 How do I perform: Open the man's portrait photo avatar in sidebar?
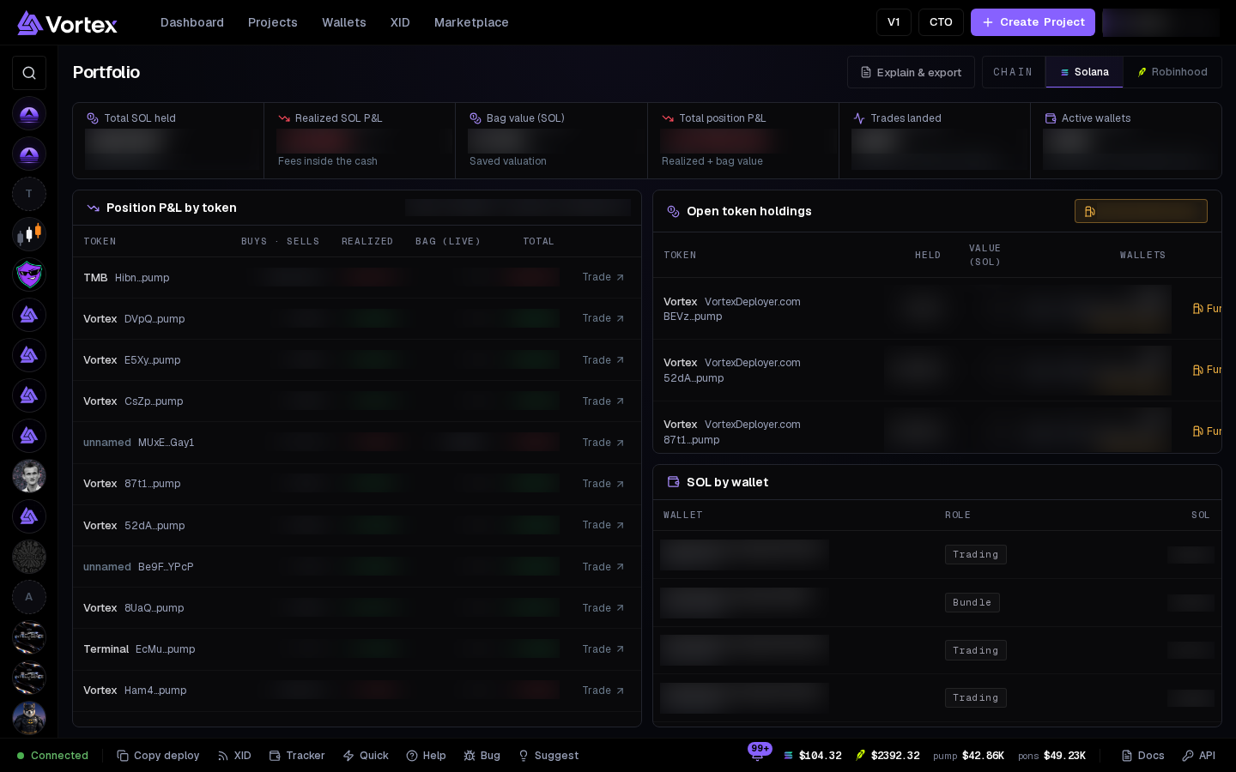tap(29, 476)
